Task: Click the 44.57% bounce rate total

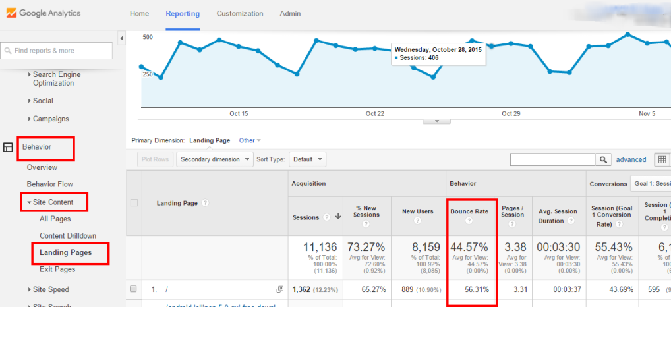Action: click(x=469, y=247)
